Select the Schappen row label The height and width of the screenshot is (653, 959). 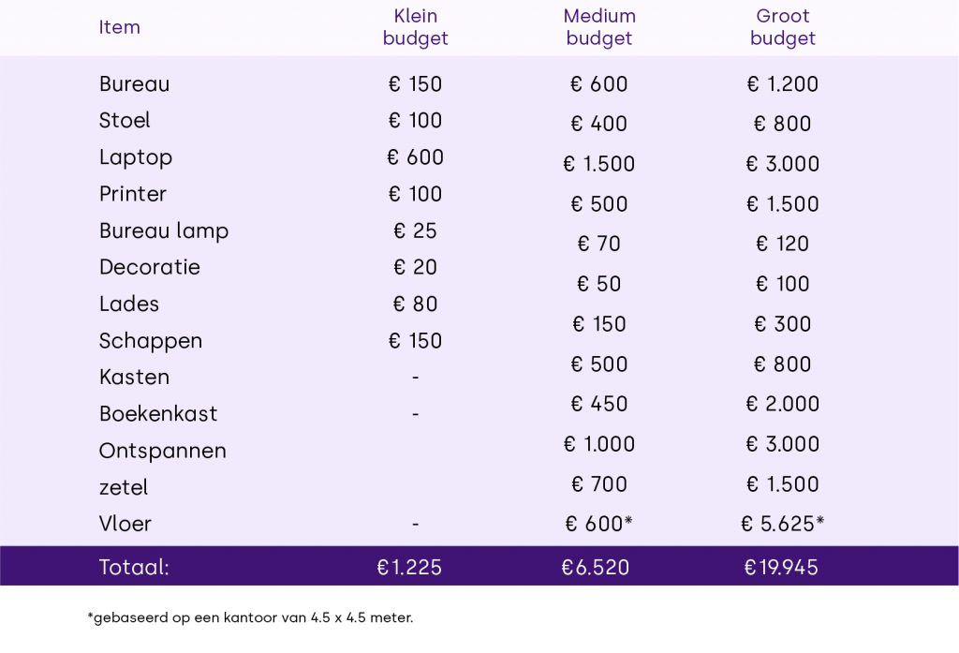[151, 341]
